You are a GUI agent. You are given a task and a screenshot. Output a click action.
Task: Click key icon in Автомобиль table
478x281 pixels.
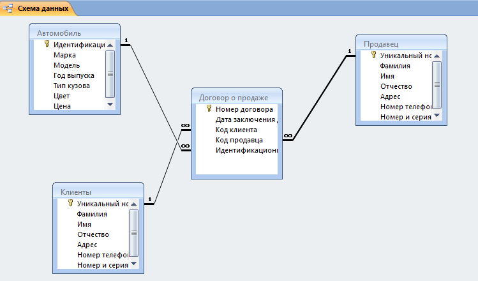47,44
